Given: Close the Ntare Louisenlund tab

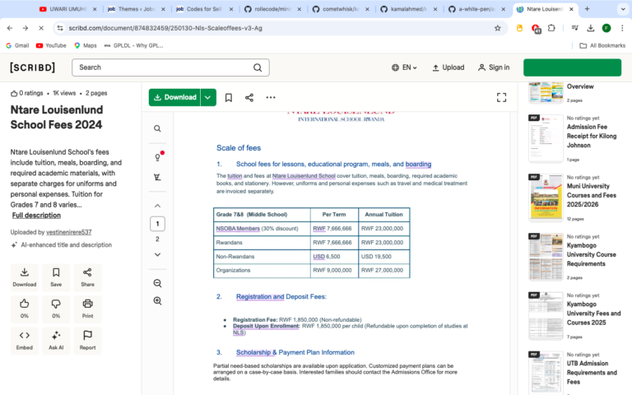Looking at the screenshot, I should [571, 9].
